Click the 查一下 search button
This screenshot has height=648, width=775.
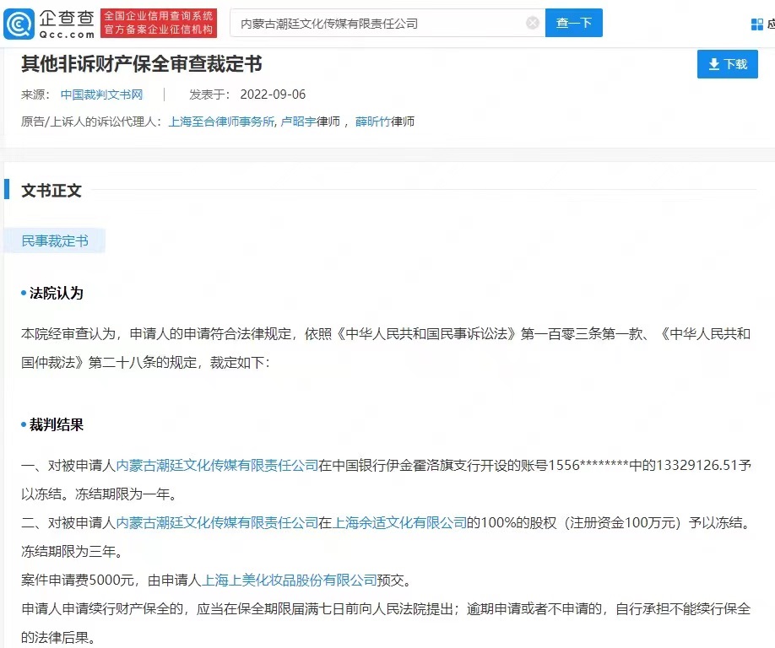(574, 24)
